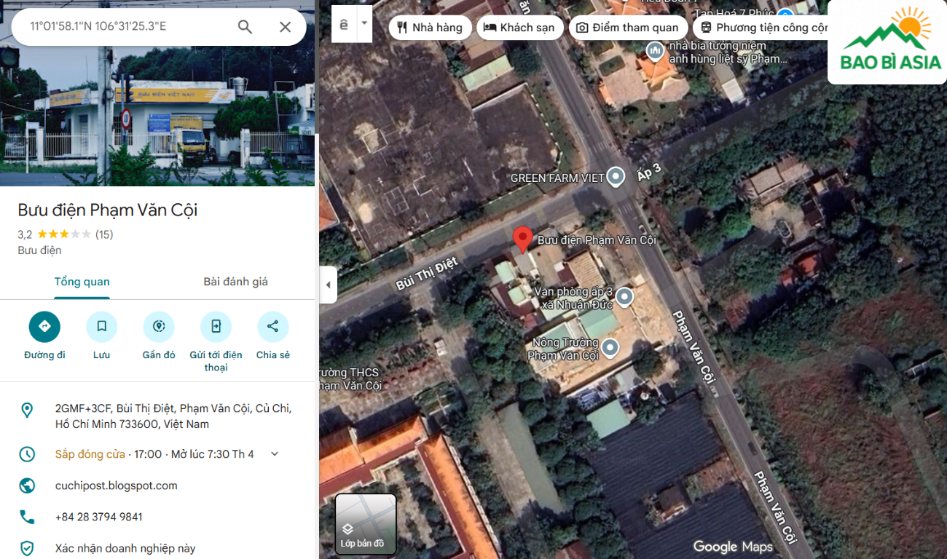Clear the search with the X icon

pyautogui.click(x=285, y=27)
